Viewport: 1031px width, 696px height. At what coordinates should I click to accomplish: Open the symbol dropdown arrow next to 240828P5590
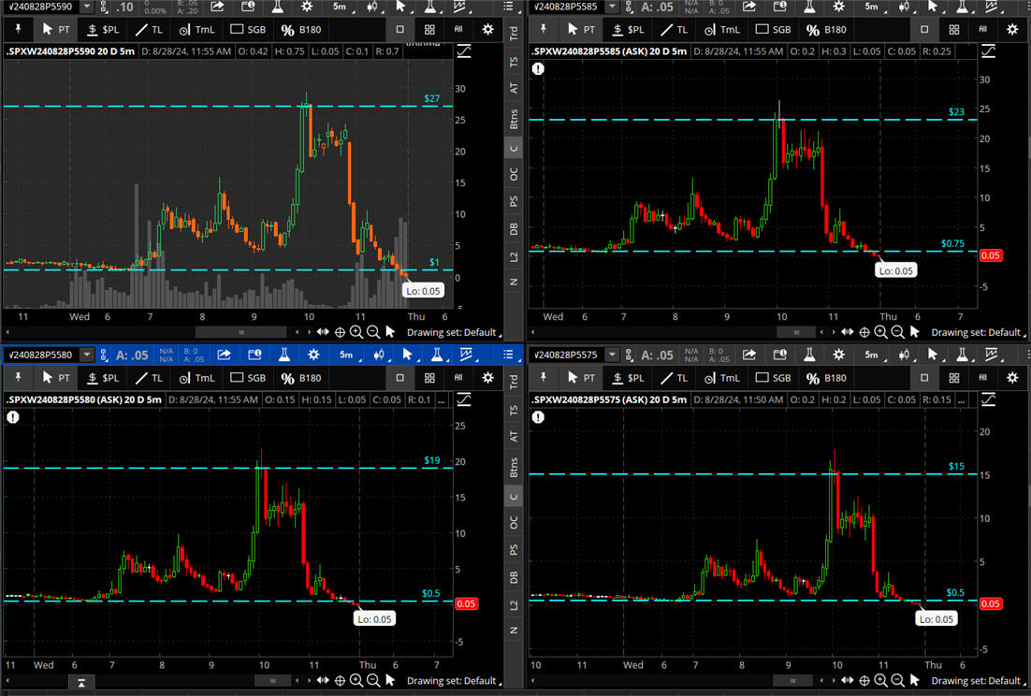[86, 7]
